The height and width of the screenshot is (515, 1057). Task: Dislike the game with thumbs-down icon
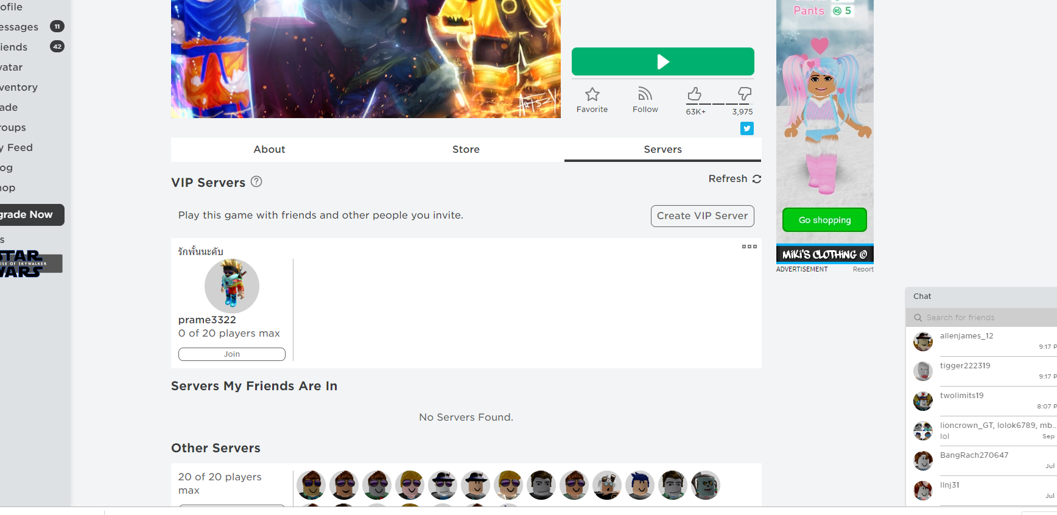click(x=744, y=94)
